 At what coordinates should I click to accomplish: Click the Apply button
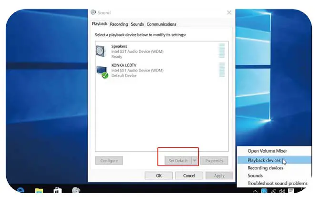tap(219, 176)
